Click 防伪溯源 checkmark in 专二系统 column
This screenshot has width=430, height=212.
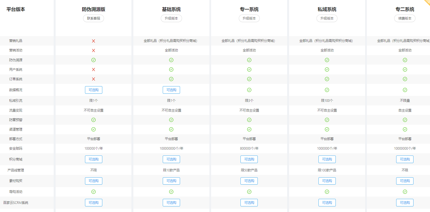point(405,60)
